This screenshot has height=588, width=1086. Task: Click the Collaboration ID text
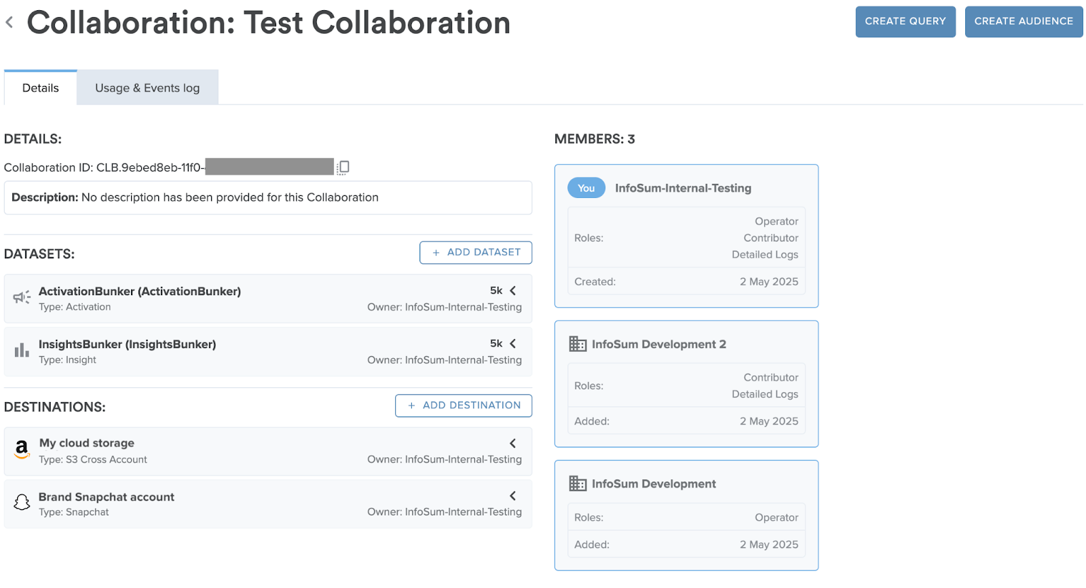[x=104, y=168]
